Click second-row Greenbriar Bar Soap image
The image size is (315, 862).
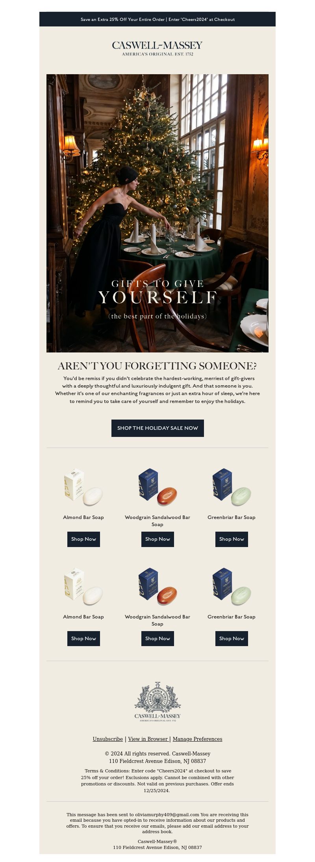pos(232,587)
